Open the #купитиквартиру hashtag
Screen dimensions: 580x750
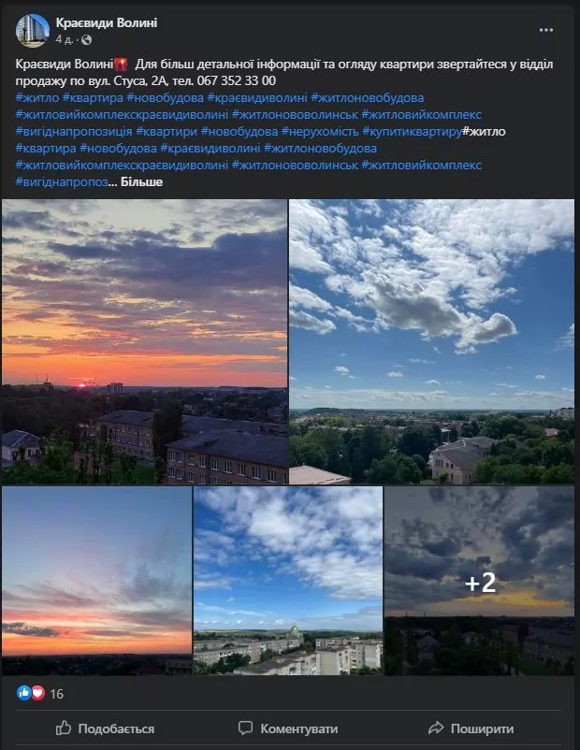pos(412,131)
